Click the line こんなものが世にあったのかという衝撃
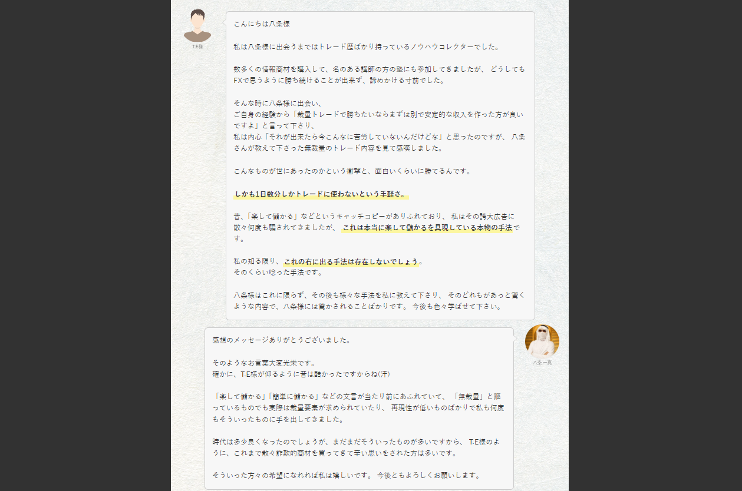Image resolution: width=742 pixels, height=491 pixels. pos(344,171)
